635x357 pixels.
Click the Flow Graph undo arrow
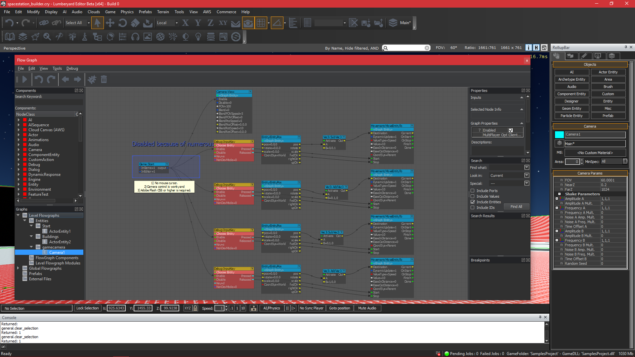coord(39,80)
